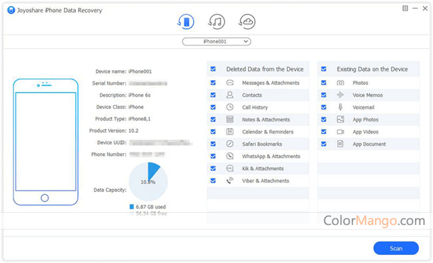Click 'Deleted Data from the Device' heading

[265, 69]
